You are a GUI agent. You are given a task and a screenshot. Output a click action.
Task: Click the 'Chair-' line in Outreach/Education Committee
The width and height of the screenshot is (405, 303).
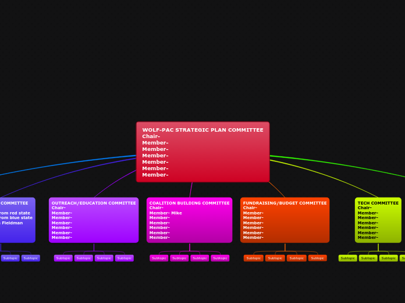click(x=59, y=208)
